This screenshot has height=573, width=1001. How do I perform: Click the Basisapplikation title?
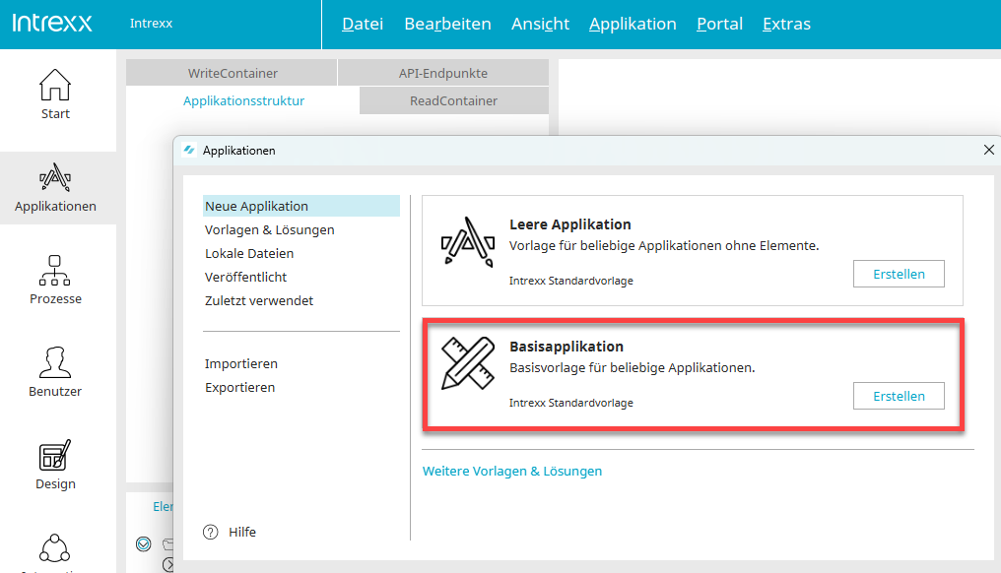[x=567, y=347]
